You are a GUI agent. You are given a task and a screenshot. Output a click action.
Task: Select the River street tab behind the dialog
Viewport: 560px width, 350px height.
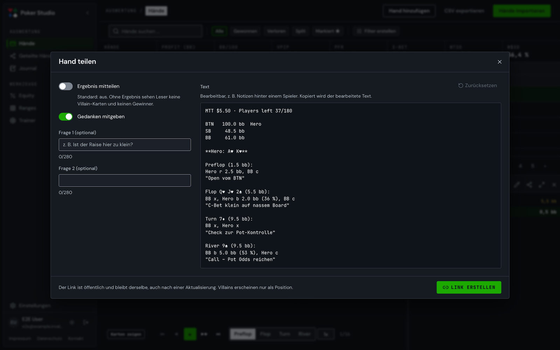pyautogui.click(x=304, y=334)
